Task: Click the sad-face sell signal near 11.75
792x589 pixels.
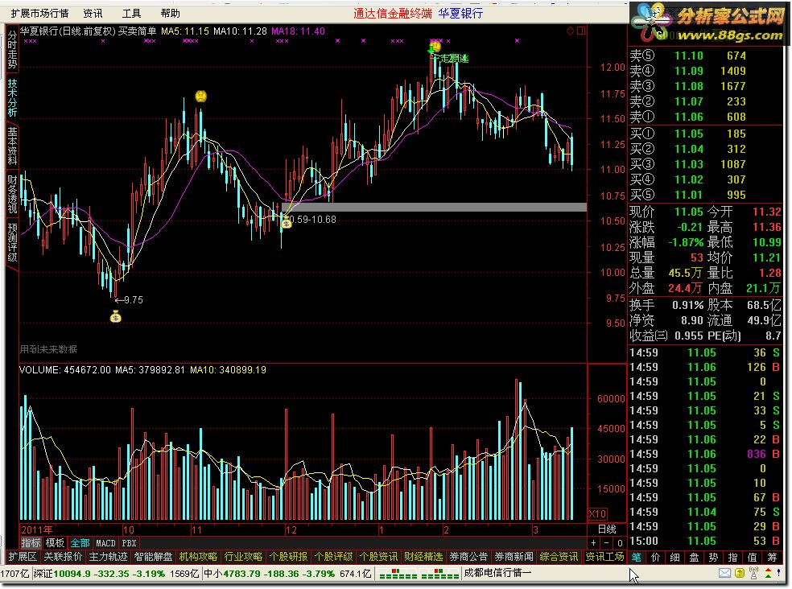Action: tap(200, 96)
